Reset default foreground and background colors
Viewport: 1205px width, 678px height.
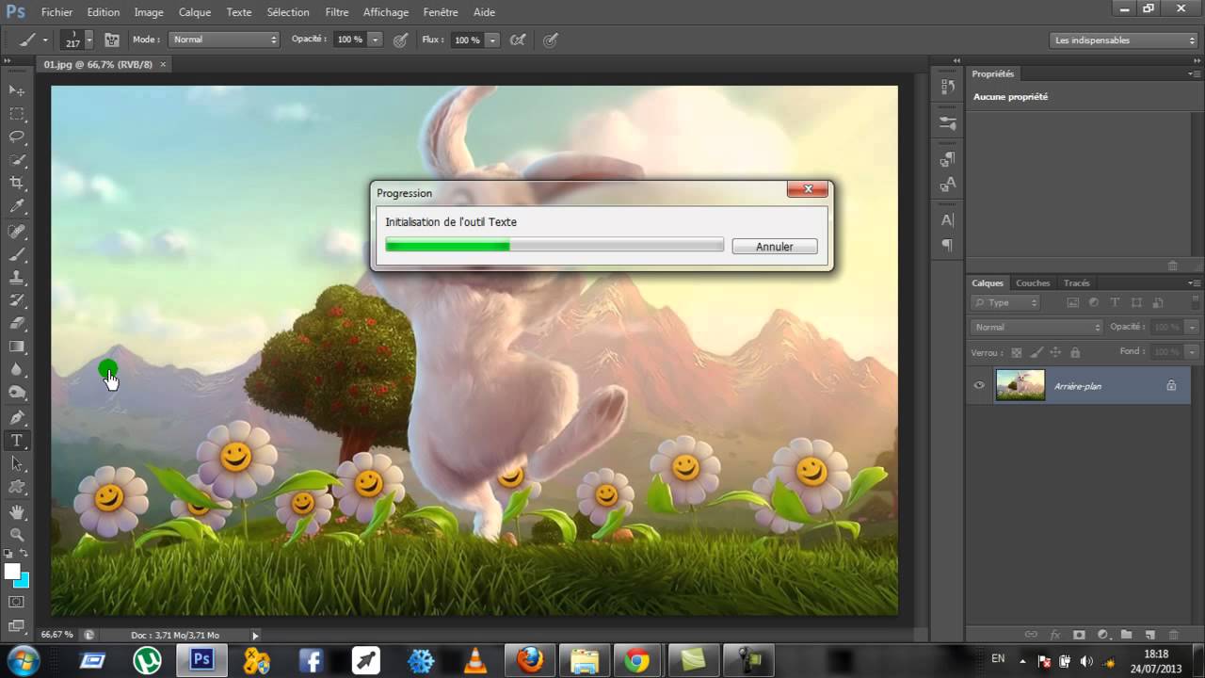coord(9,554)
